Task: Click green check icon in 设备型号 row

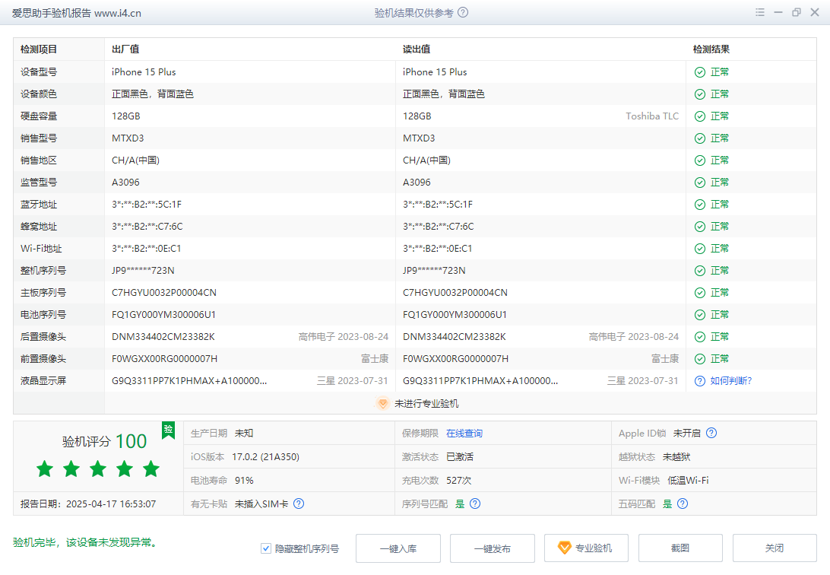Action: point(700,72)
